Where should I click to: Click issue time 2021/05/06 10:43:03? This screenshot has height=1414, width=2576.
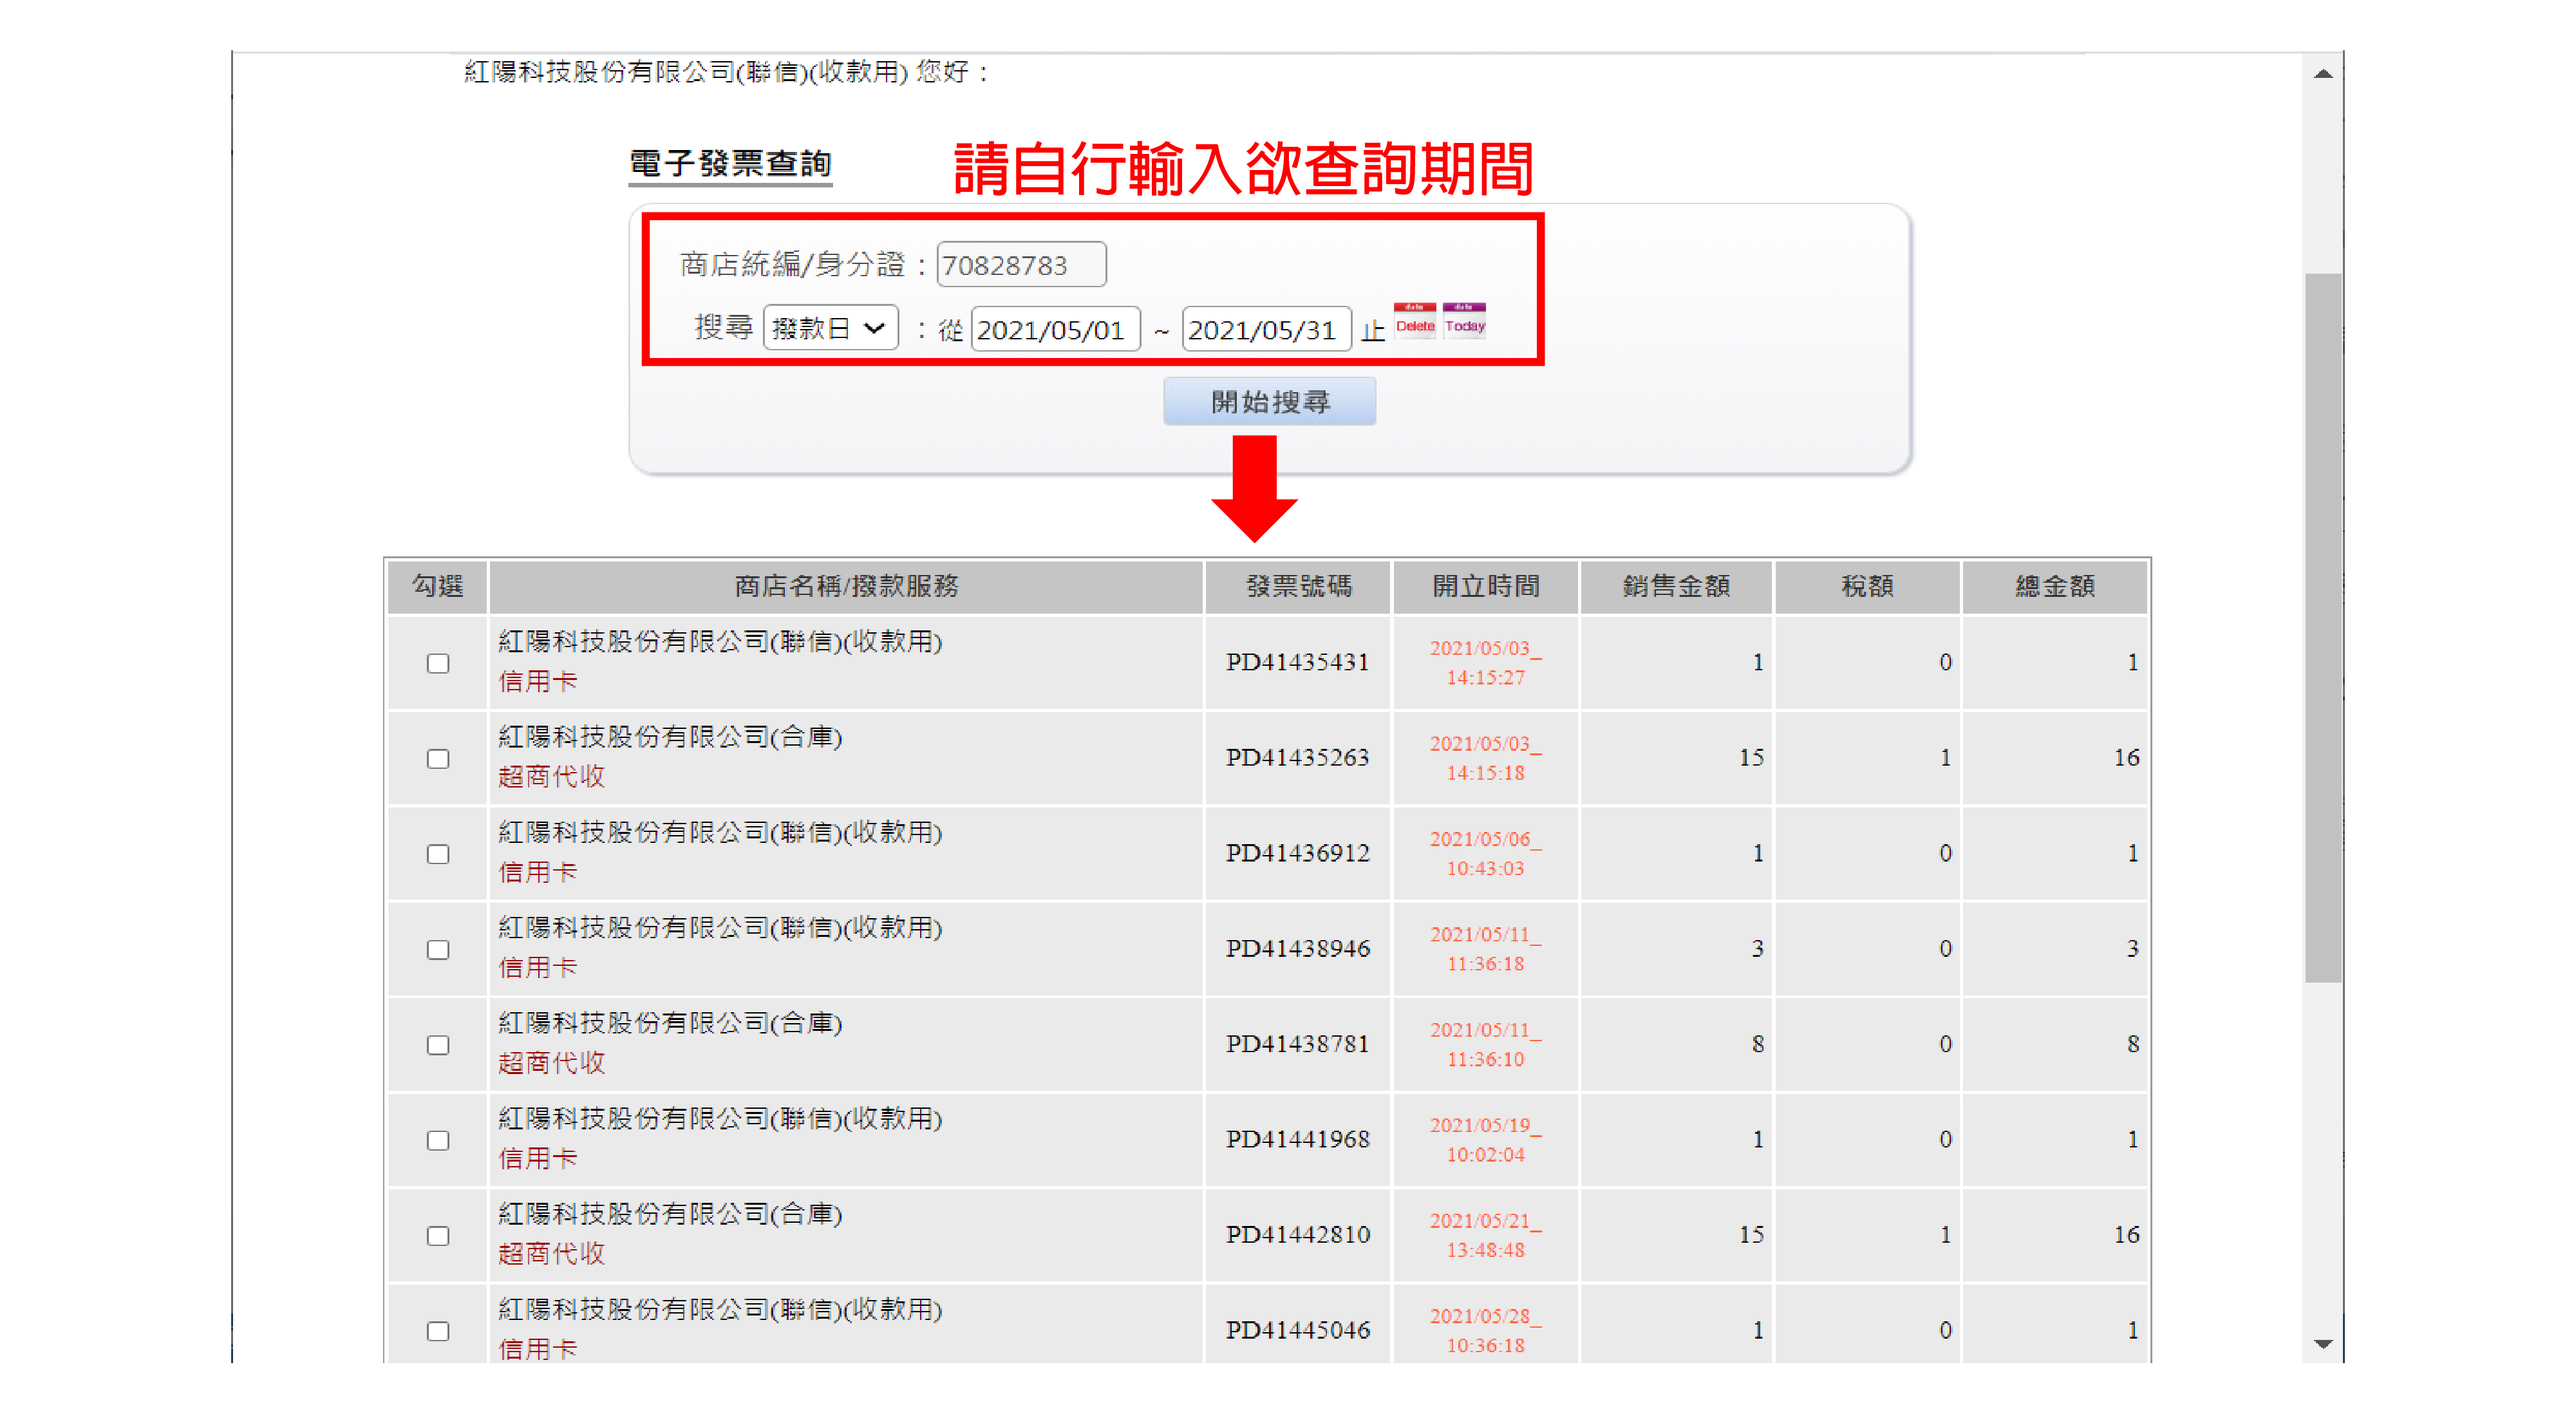click(1485, 854)
